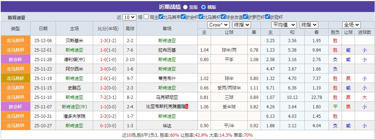Image resolution: width=375 pixels, height=140 pixels.
Task: Click the 日期 column header
Action: [43, 28]
